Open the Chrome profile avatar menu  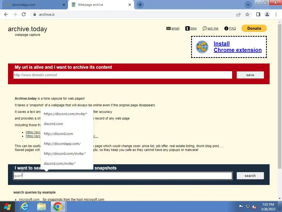coord(267,14)
